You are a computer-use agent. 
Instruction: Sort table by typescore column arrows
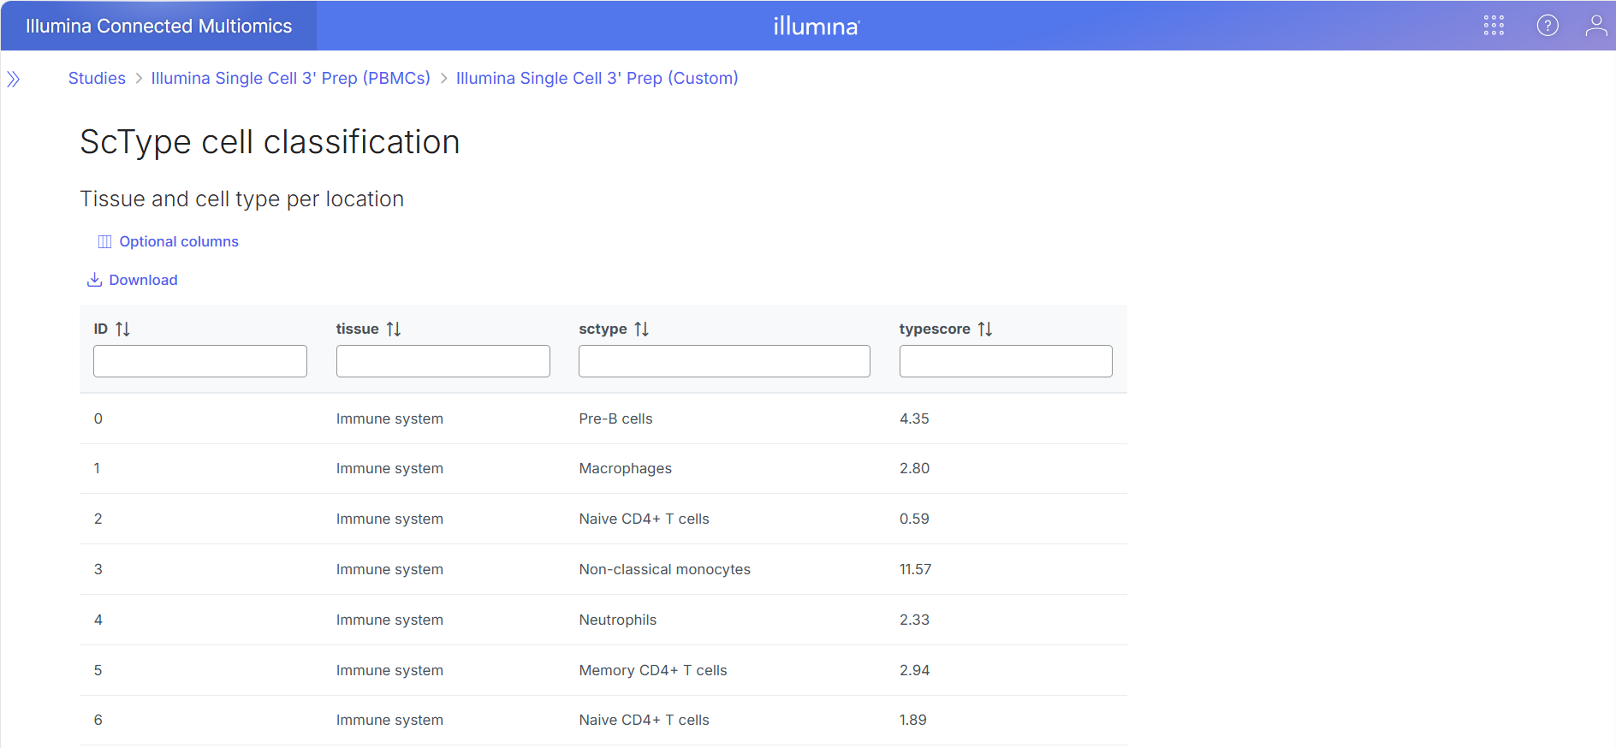pyautogui.click(x=985, y=329)
